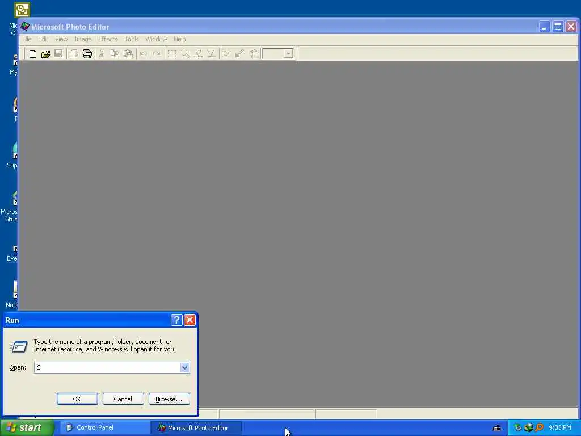Maximize the Photo Editor window

click(x=558, y=27)
